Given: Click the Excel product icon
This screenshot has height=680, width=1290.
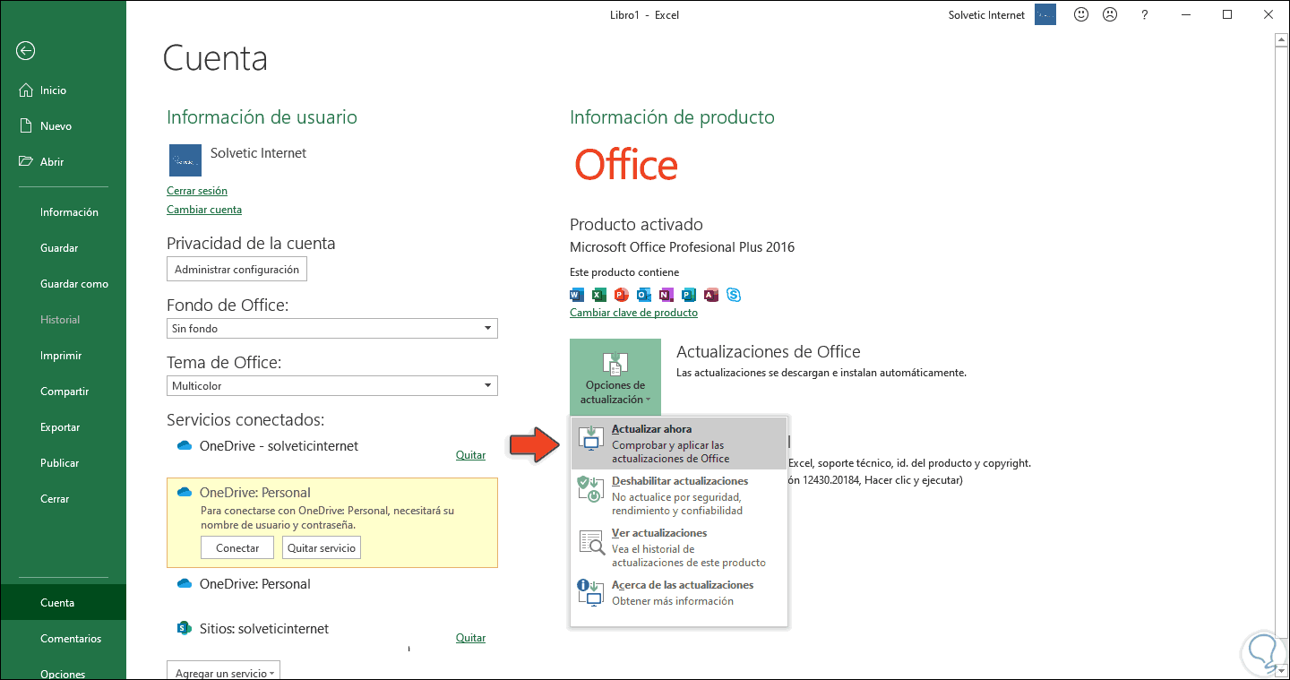Looking at the screenshot, I should (599, 295).
